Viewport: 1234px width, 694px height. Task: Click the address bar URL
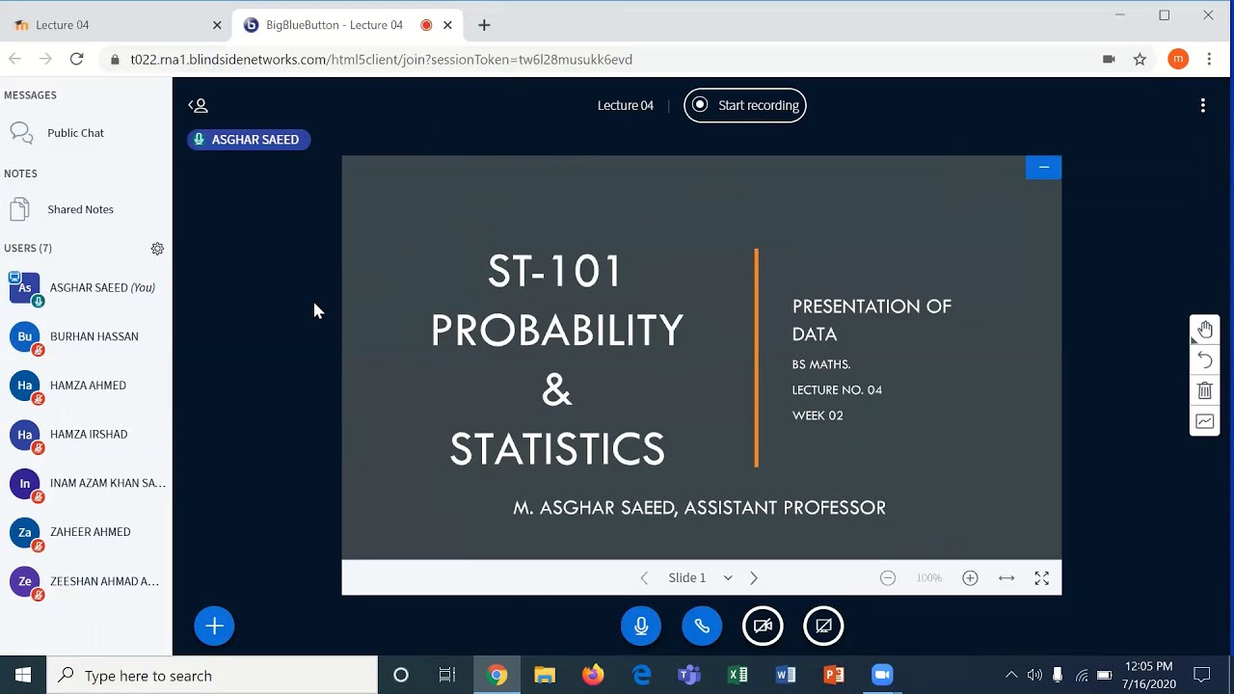[x=381, y=59]
